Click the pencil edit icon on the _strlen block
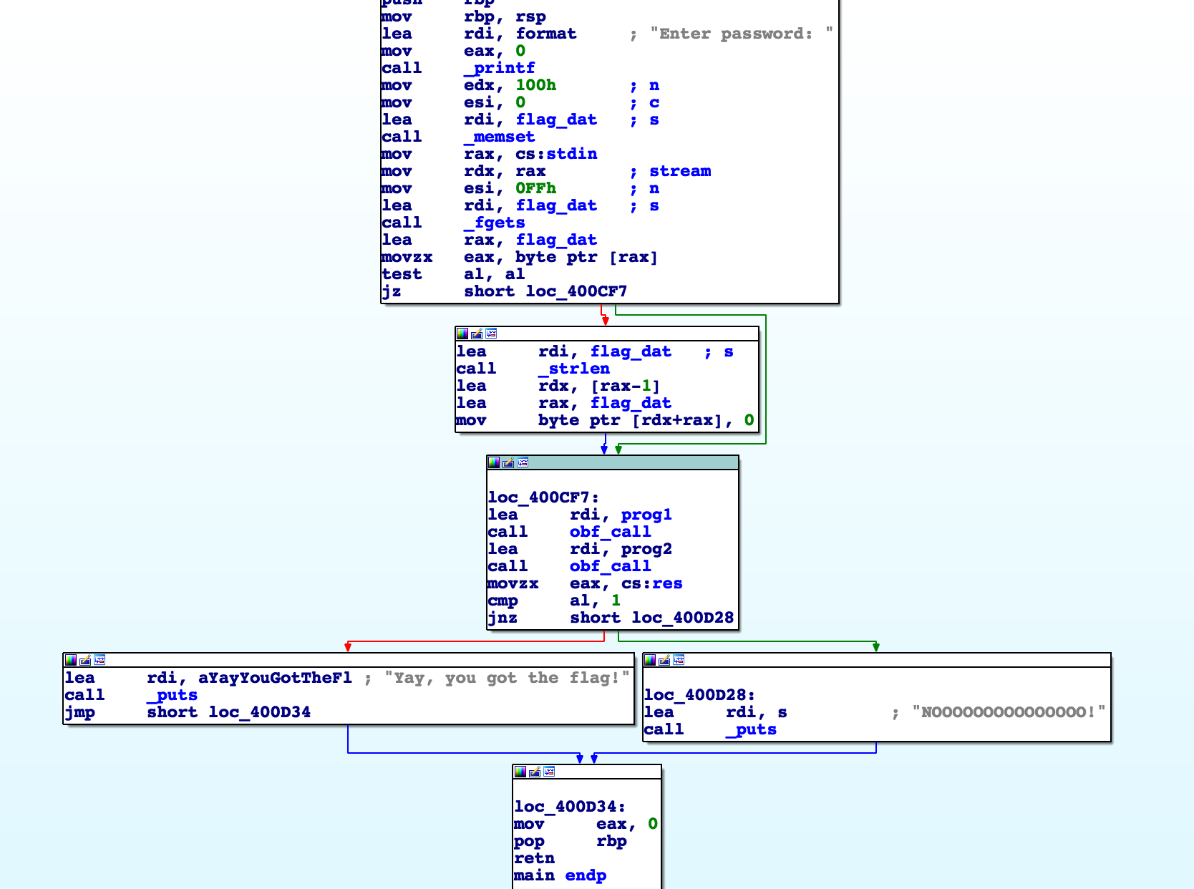The image size is (1194, 889). coord(477,334)
